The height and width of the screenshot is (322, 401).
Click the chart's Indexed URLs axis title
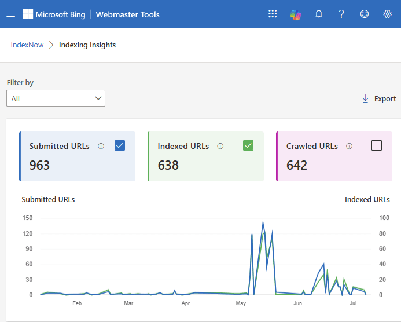(367, 199)
